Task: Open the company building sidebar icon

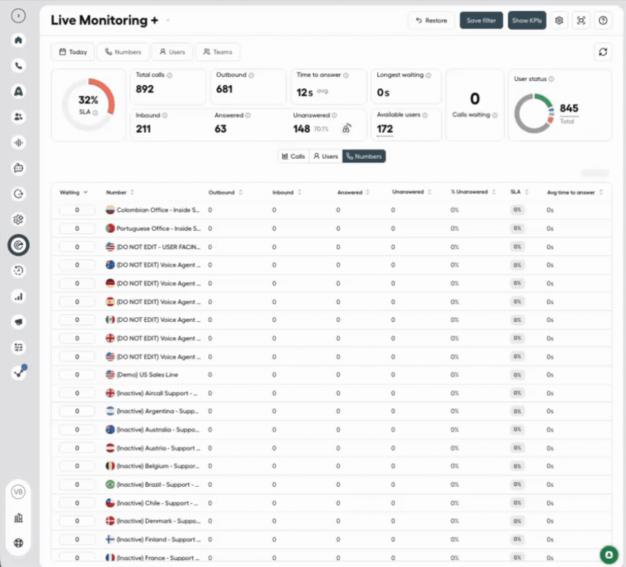Action: coord(18,518)
